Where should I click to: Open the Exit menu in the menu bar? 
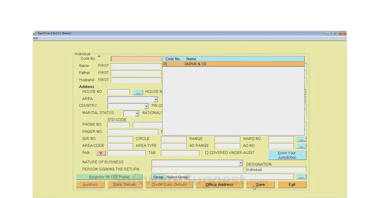coord(35,38)
